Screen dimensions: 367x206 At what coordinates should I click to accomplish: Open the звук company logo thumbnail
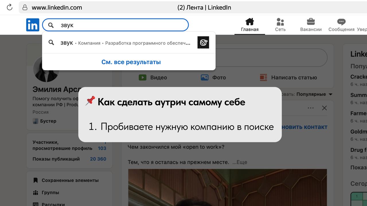[x=203, y=42]
